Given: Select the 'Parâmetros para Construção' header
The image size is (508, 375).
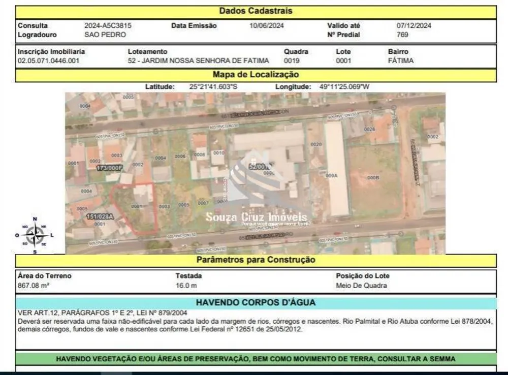Looking at the screenshot, I should click(x=256, y=260).
